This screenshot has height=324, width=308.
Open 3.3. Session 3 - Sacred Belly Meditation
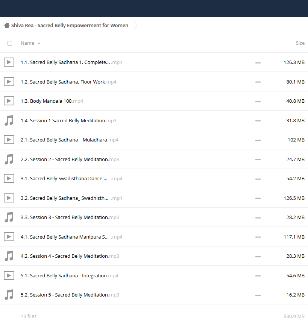[x=70, y=217]
